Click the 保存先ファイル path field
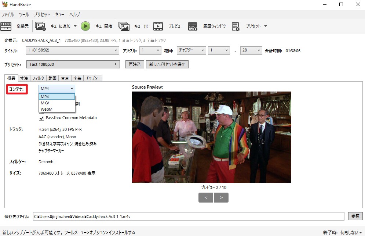365x236 pixels. point(189,217)
